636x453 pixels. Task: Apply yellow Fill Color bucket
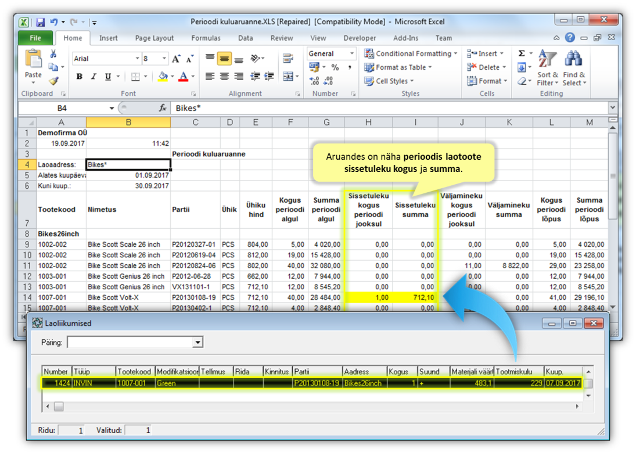(x=163, y=76)
